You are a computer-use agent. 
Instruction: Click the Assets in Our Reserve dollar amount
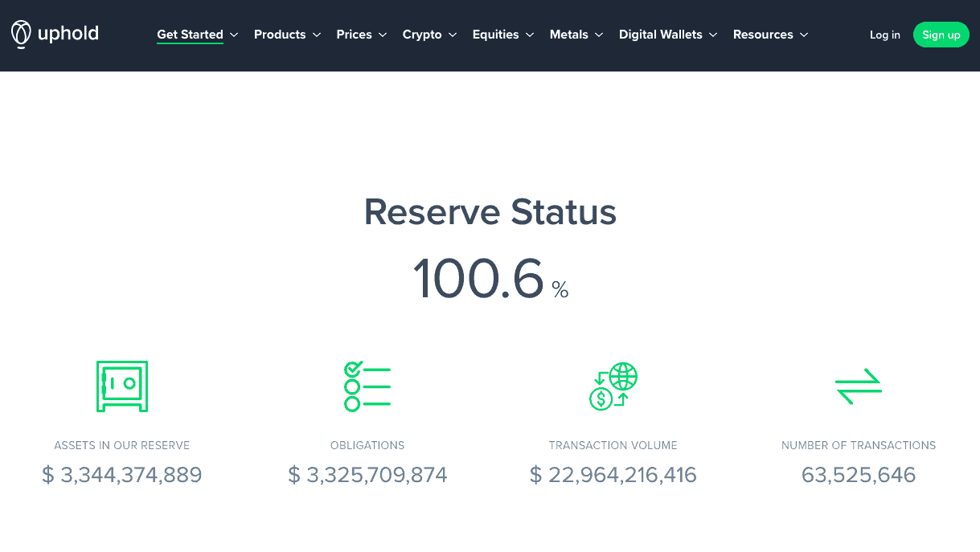click(121, 474)
